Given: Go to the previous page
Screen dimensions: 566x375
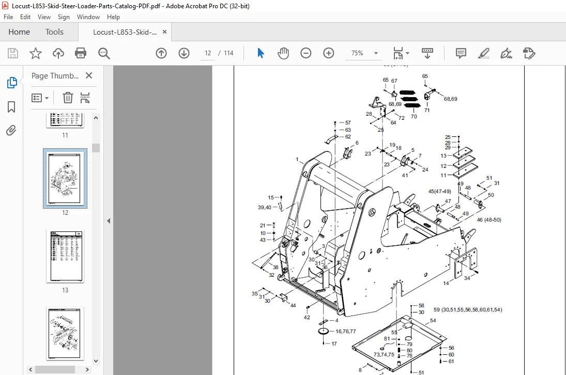Looking at the screenshot, I should (x=161, y=53).
